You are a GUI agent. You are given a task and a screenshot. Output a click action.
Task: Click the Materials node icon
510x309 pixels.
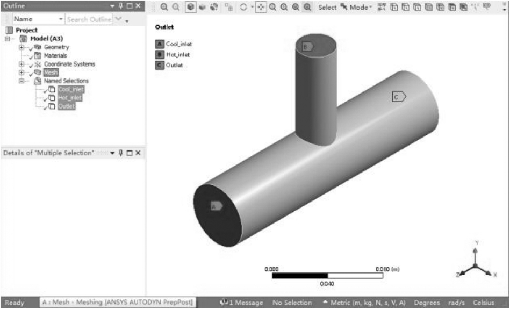coord(37,56)
